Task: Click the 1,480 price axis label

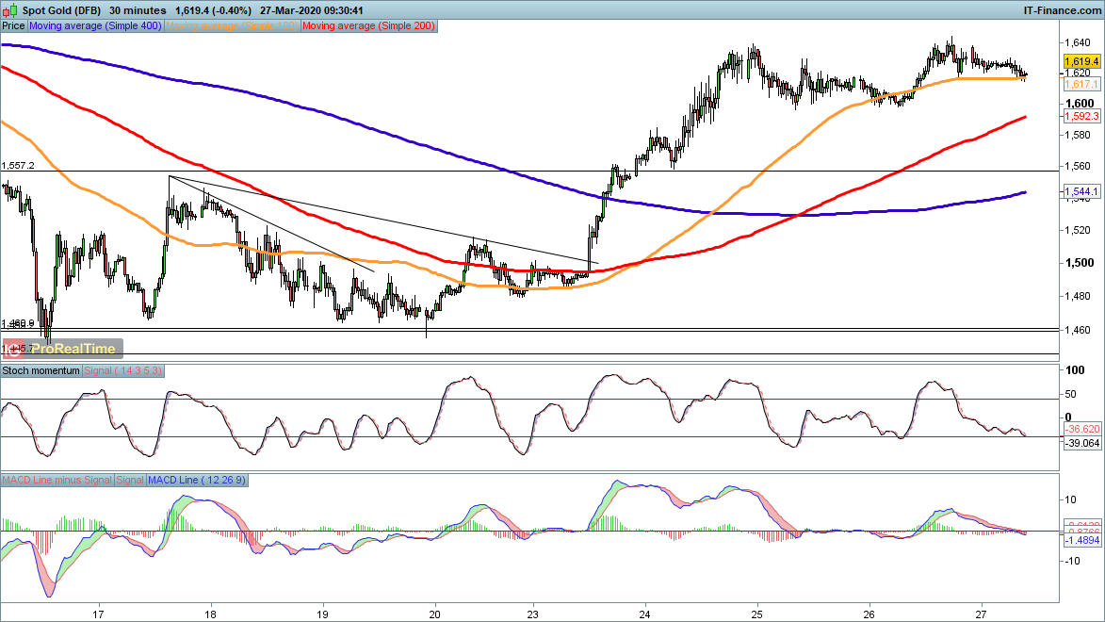Action: [x=1079, y=296]
